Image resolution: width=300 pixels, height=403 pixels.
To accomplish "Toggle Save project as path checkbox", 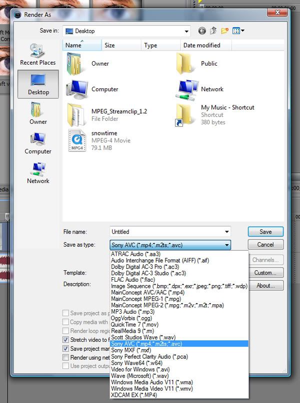I will (66, 313).
